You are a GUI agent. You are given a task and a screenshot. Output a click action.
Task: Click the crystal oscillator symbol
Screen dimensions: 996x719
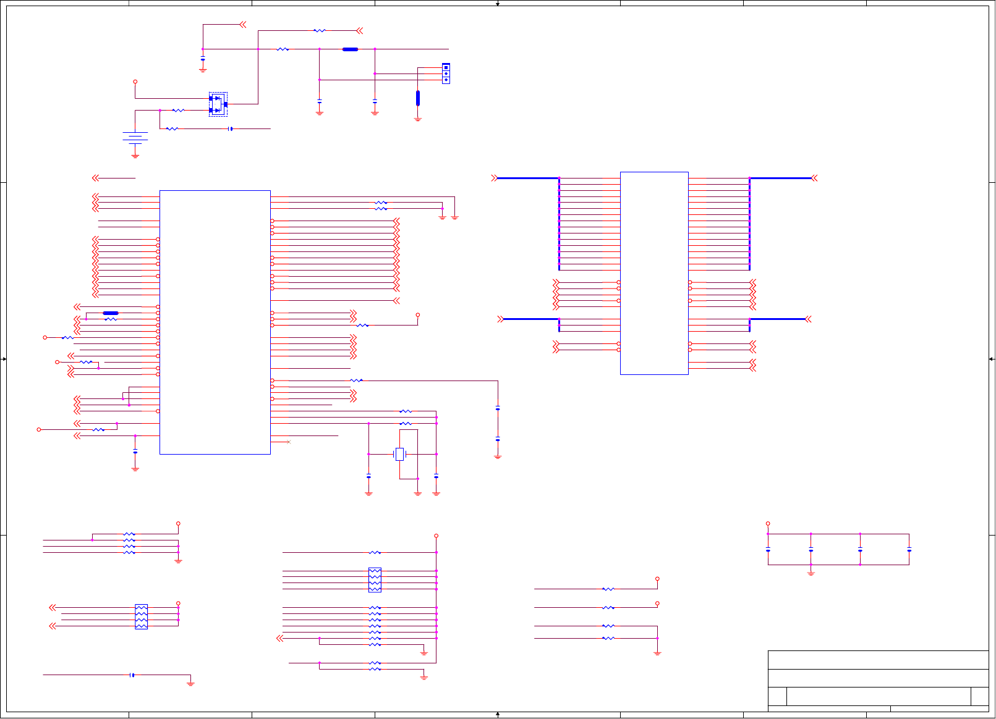click(399, 454)
